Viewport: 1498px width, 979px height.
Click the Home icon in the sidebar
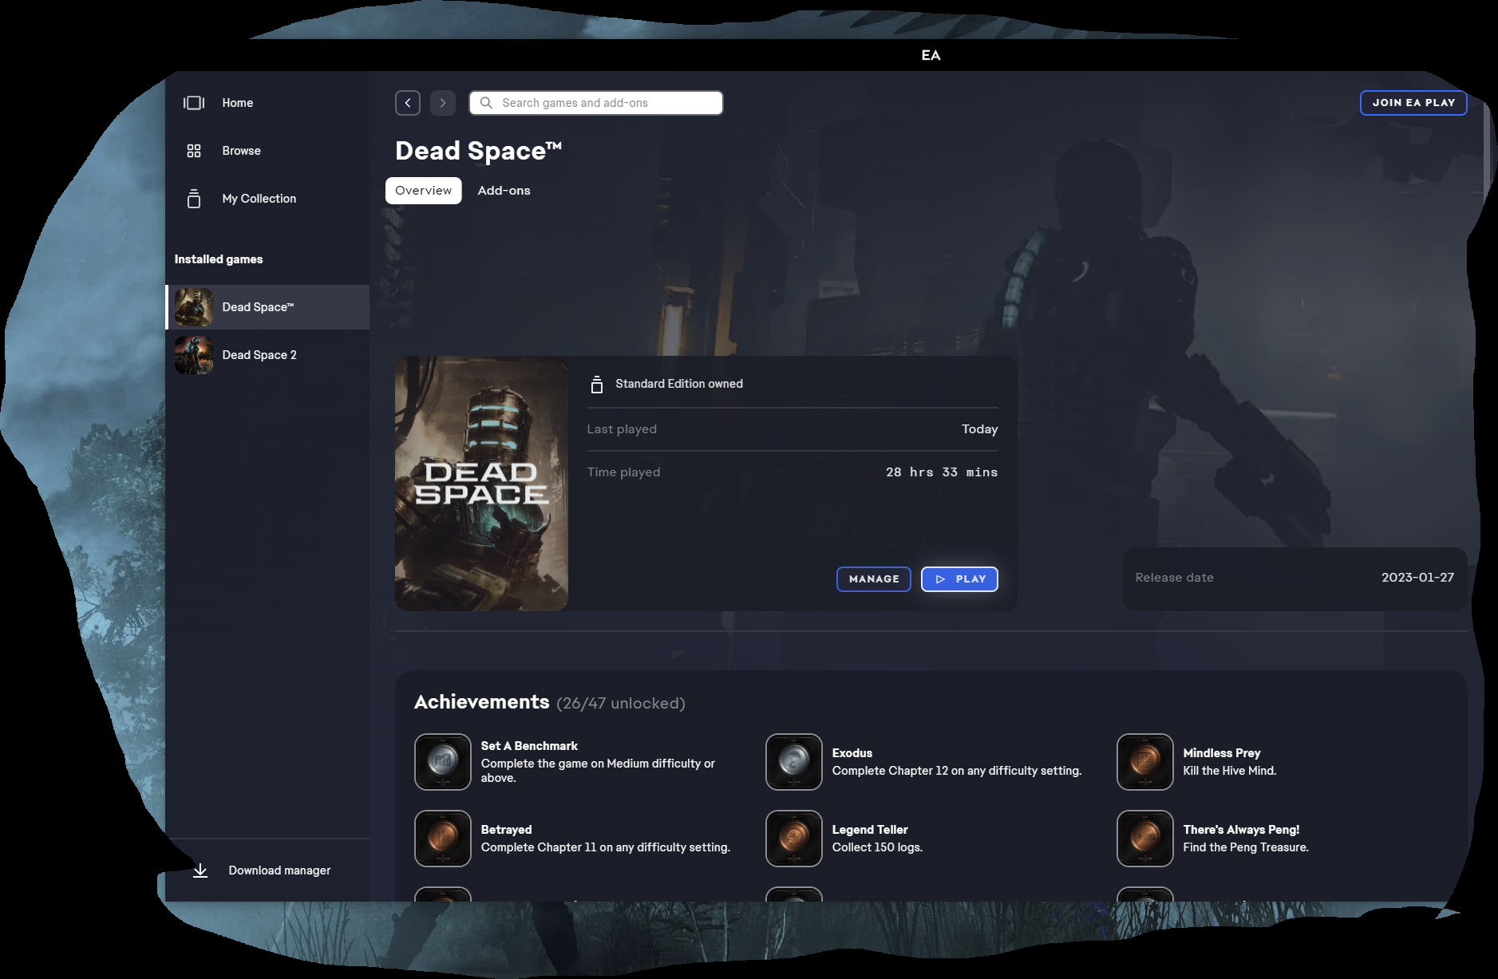pos(194,103)
